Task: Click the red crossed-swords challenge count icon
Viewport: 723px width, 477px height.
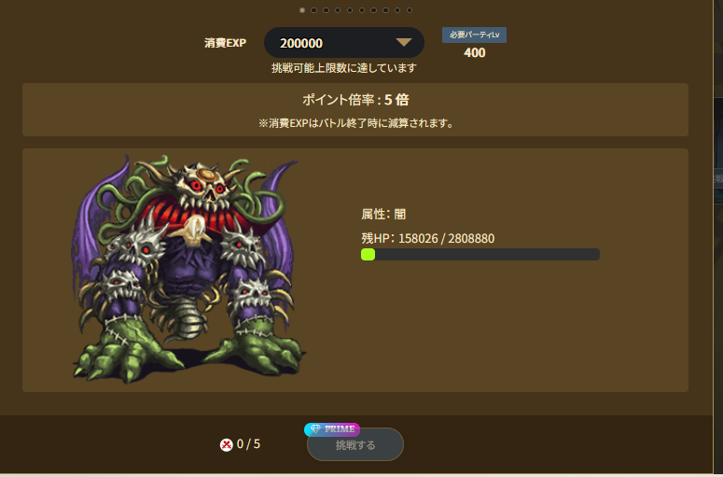Action: 226,444
